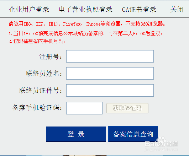Viewport: 189px width, 156px height.
Task: Click notice line one about 18:00 filing
Action: (85, 33)
